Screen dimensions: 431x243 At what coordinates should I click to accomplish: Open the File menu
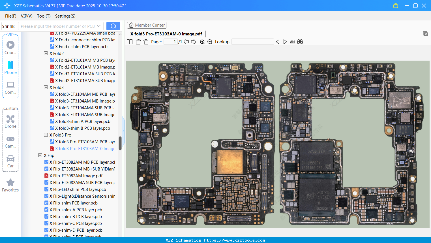11,16
